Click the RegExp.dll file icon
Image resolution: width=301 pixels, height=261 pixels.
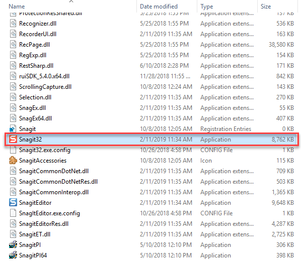point(13,55)
